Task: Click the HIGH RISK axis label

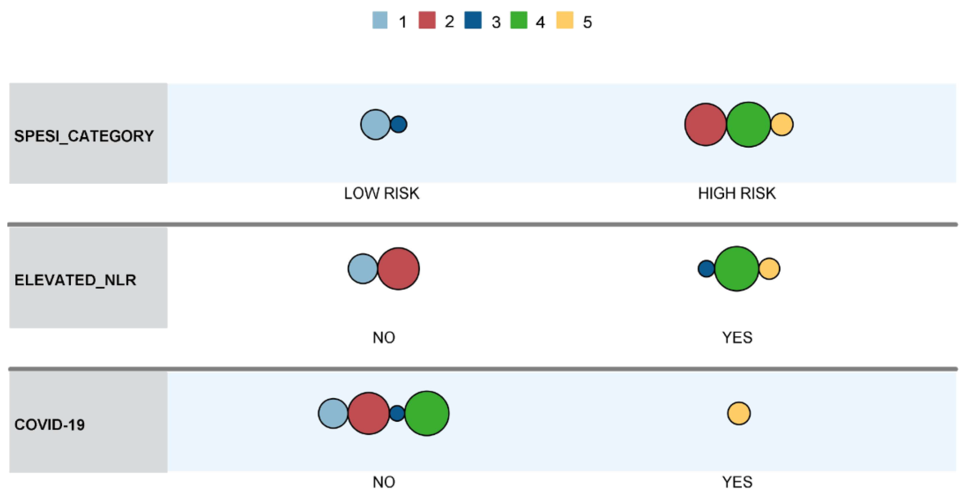Action: pos(737,194)
